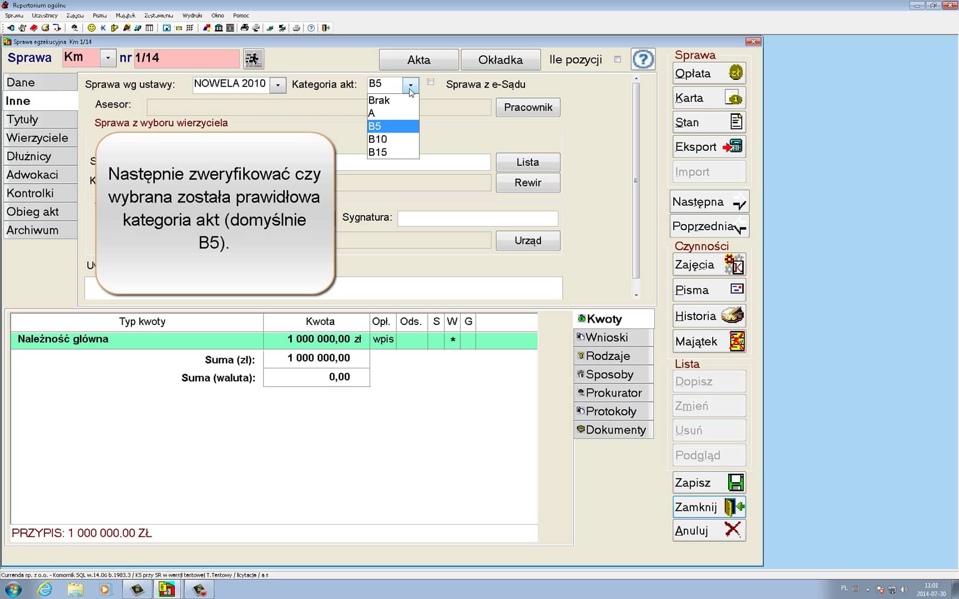Click inside the Sygnatura input field
The image size is (959, 599).
(x=477, y=218)
